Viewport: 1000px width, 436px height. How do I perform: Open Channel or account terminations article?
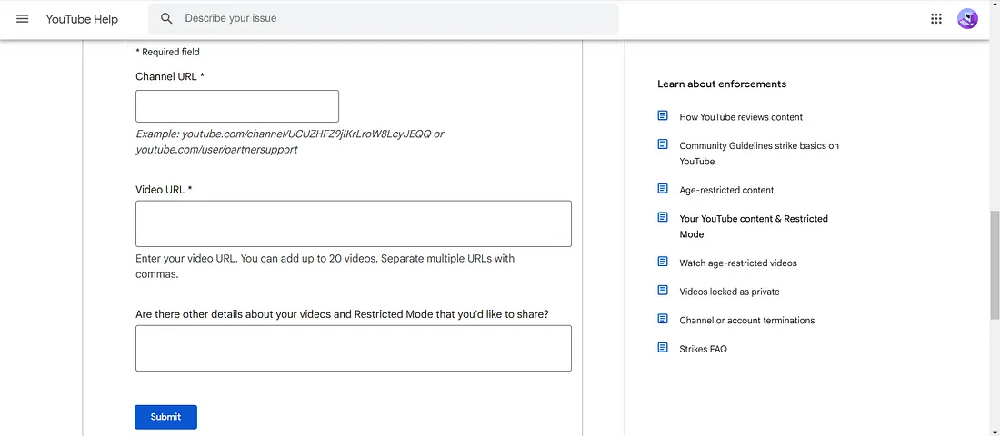pos(746,320)
